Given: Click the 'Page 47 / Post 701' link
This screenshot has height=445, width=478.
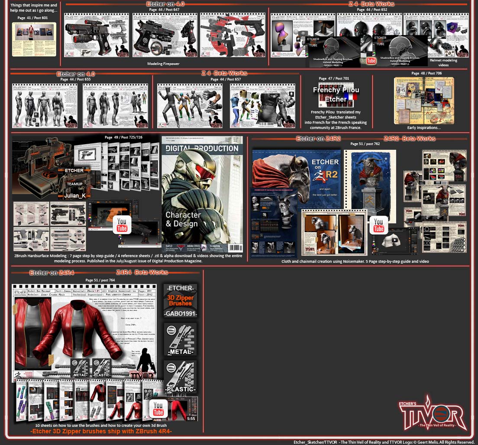Looking at the screenshot, I should pos(334,78).
